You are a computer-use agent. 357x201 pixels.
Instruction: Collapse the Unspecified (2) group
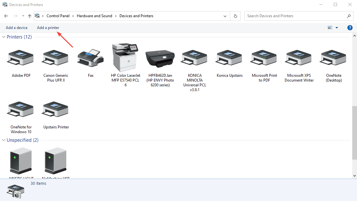coord(4,140)
